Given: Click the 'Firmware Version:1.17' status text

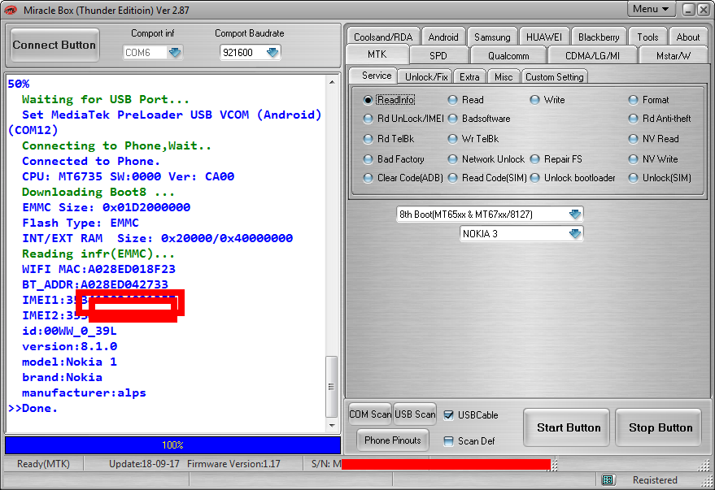Looking at the screenshot, I should (233, 463).
